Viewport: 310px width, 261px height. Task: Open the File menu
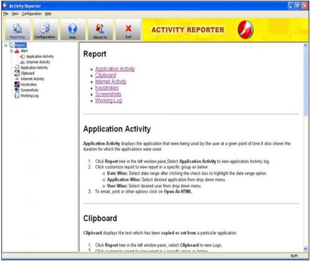tap(6, 13)
